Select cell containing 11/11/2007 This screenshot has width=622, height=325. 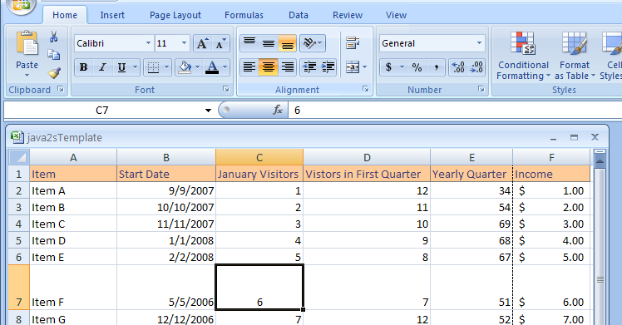(x=166, y=224)
